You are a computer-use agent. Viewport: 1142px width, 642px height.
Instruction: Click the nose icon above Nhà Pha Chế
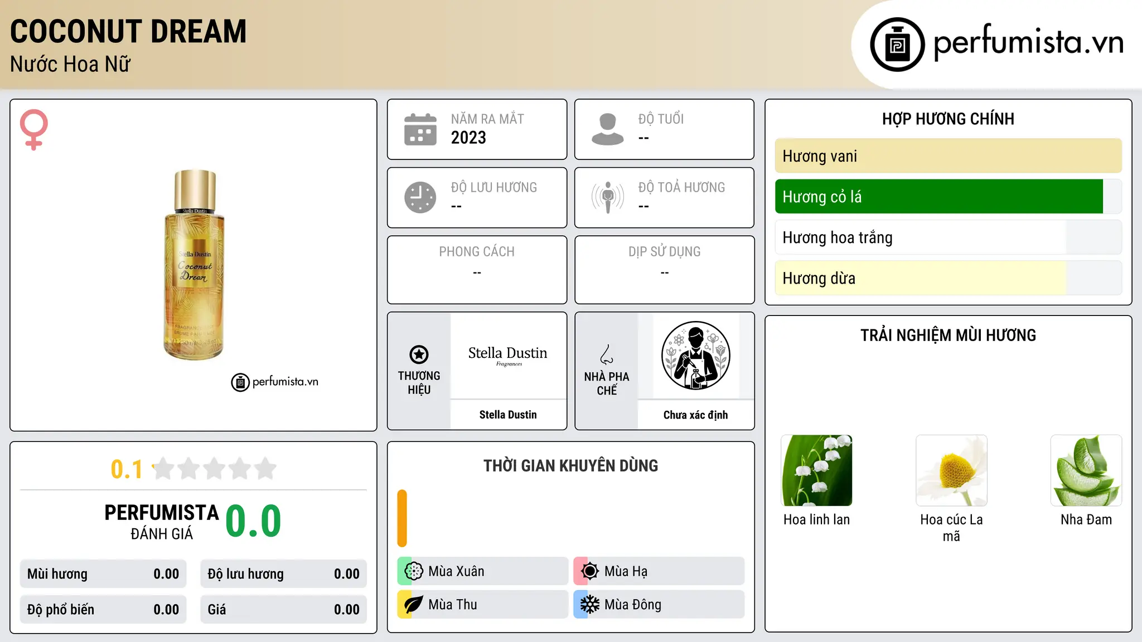[607, 354]
